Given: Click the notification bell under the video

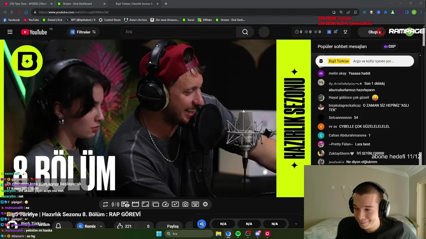Looking at the screenshot, I should click(58, 226).
